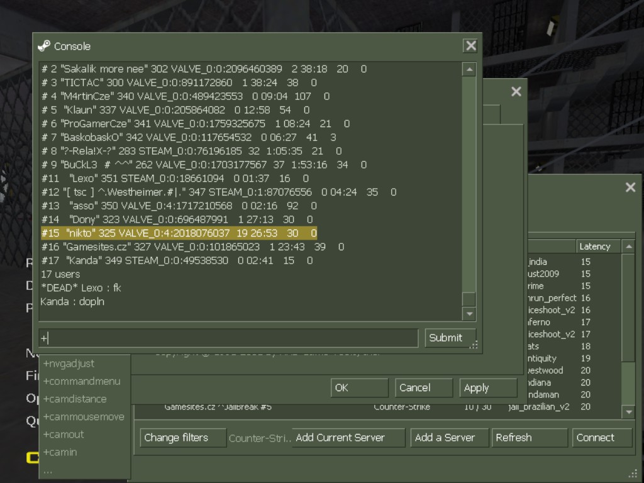This screenshot has height=483, width=644.
Task: Click the Add a Server button
Action: [450, 438]
